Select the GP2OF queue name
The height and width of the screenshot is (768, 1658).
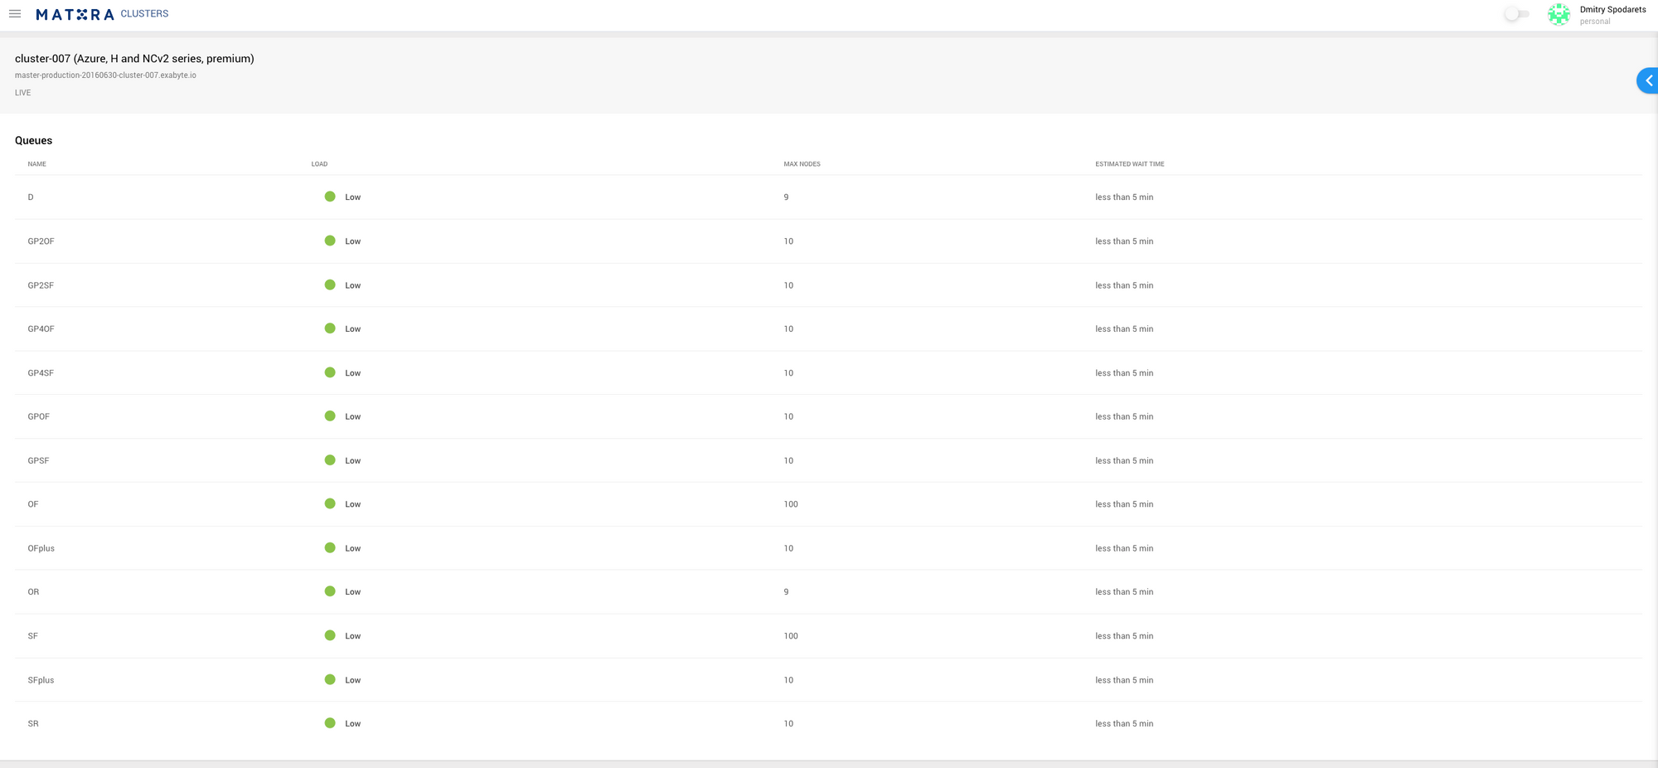[x=41, y=241]
